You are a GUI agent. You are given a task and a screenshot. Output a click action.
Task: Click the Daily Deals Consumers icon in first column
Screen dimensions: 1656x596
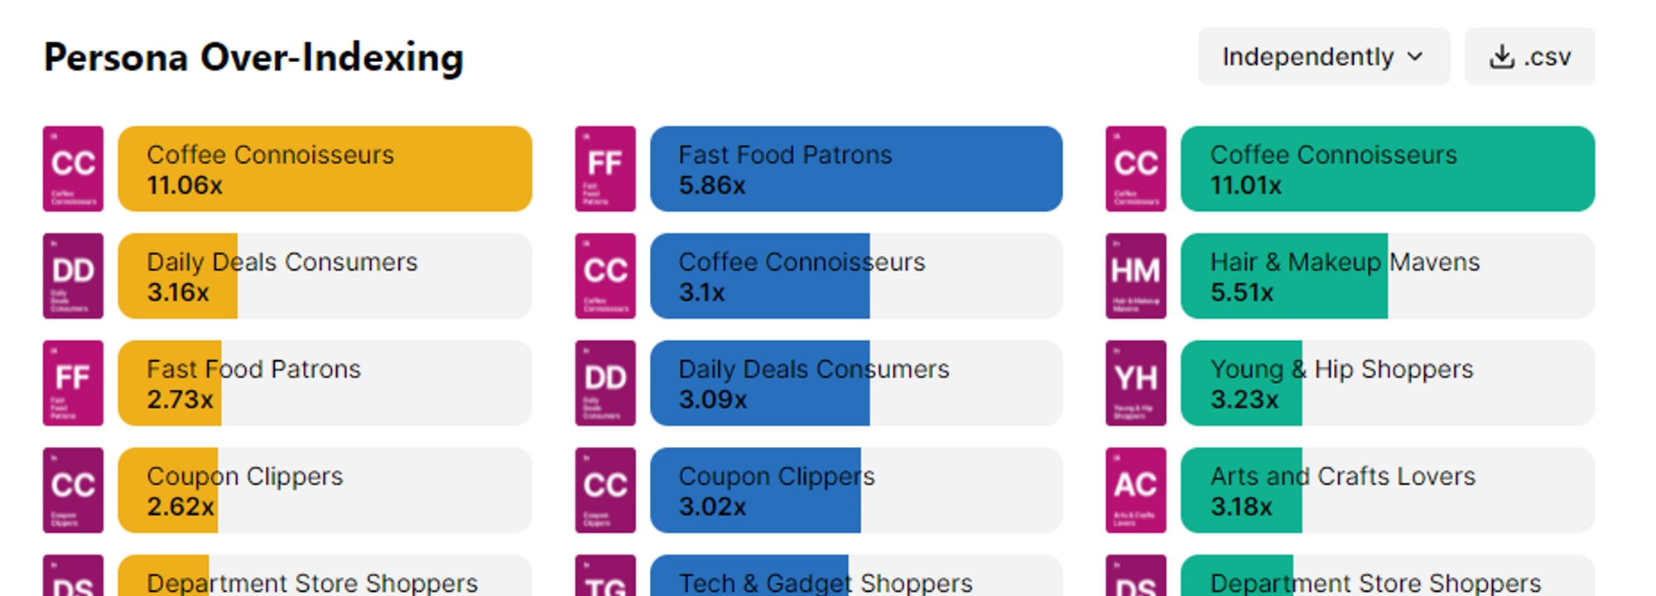pyautogui.click(x=73, y=276)
